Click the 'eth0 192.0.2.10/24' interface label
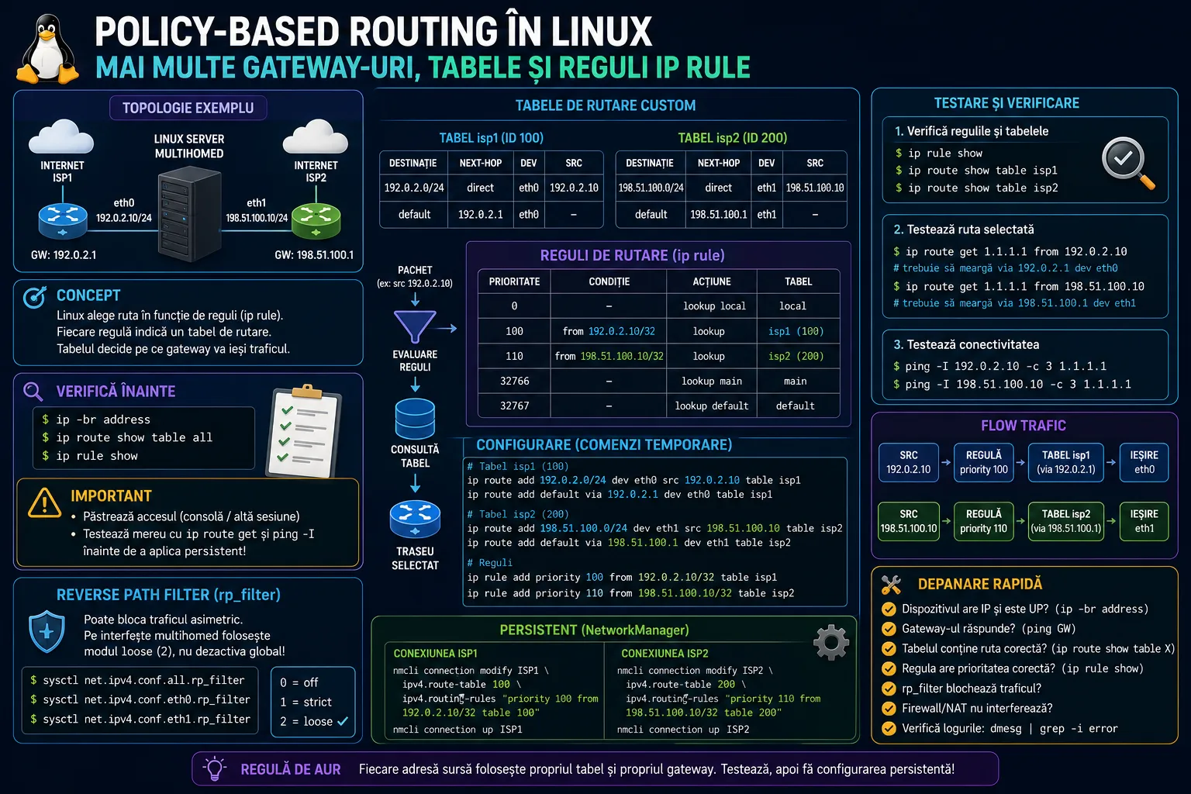Viewport: 1191px width, 794px height. pos(124,210)
